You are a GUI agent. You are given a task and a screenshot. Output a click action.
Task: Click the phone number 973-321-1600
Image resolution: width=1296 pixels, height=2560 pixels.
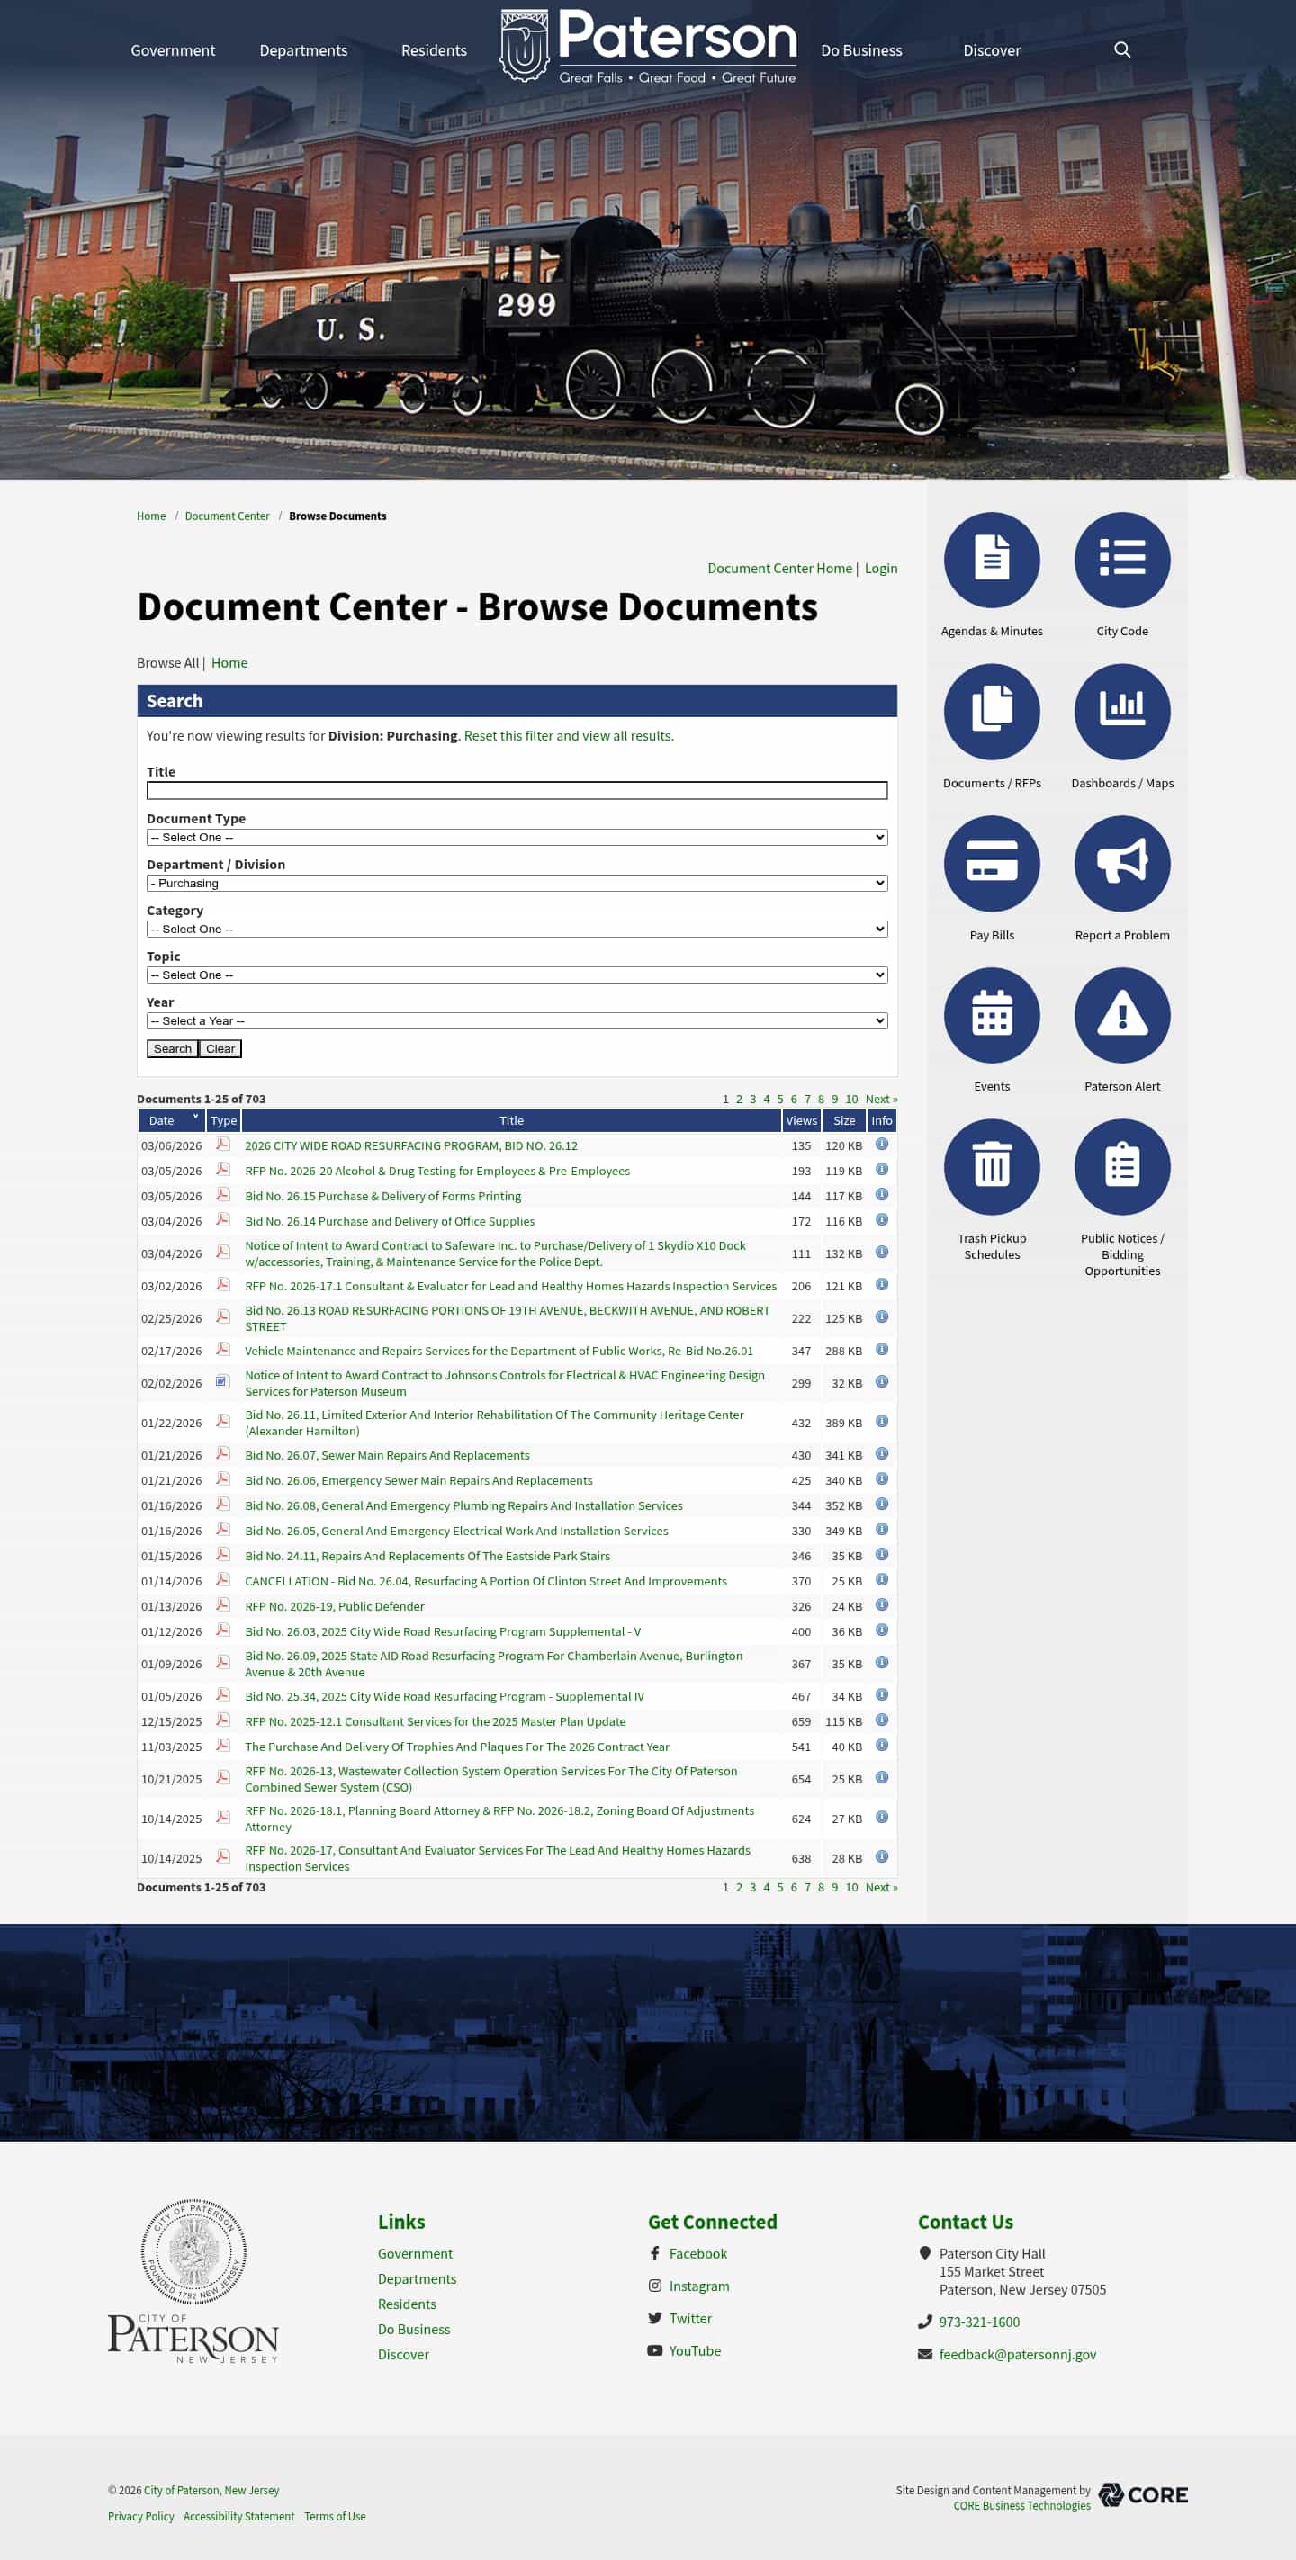(x=979, y=2322)
